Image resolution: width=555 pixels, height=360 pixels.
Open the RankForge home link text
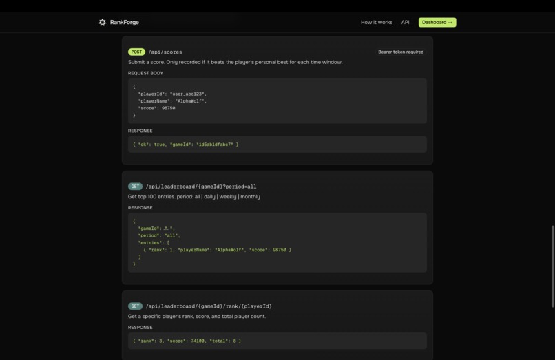coord(124,22)
